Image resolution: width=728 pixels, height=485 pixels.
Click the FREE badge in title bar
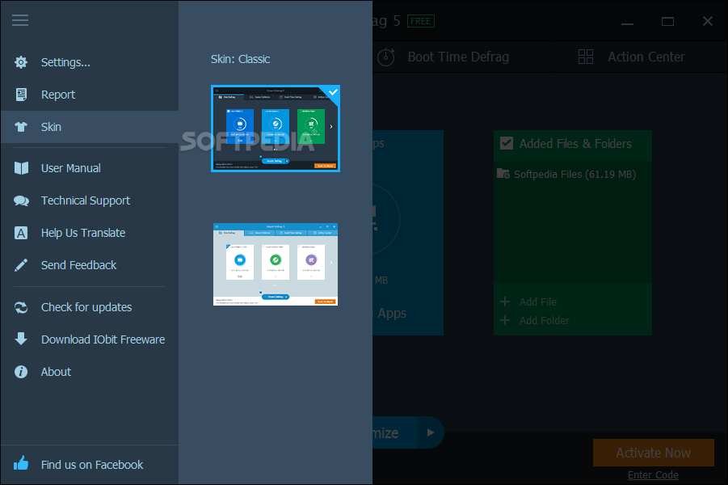tap(421, 21)
